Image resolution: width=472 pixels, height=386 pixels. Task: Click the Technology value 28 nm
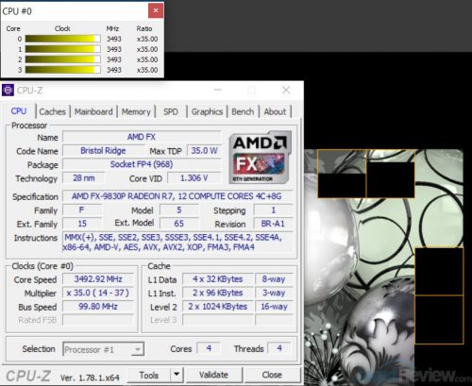[84, 177]
